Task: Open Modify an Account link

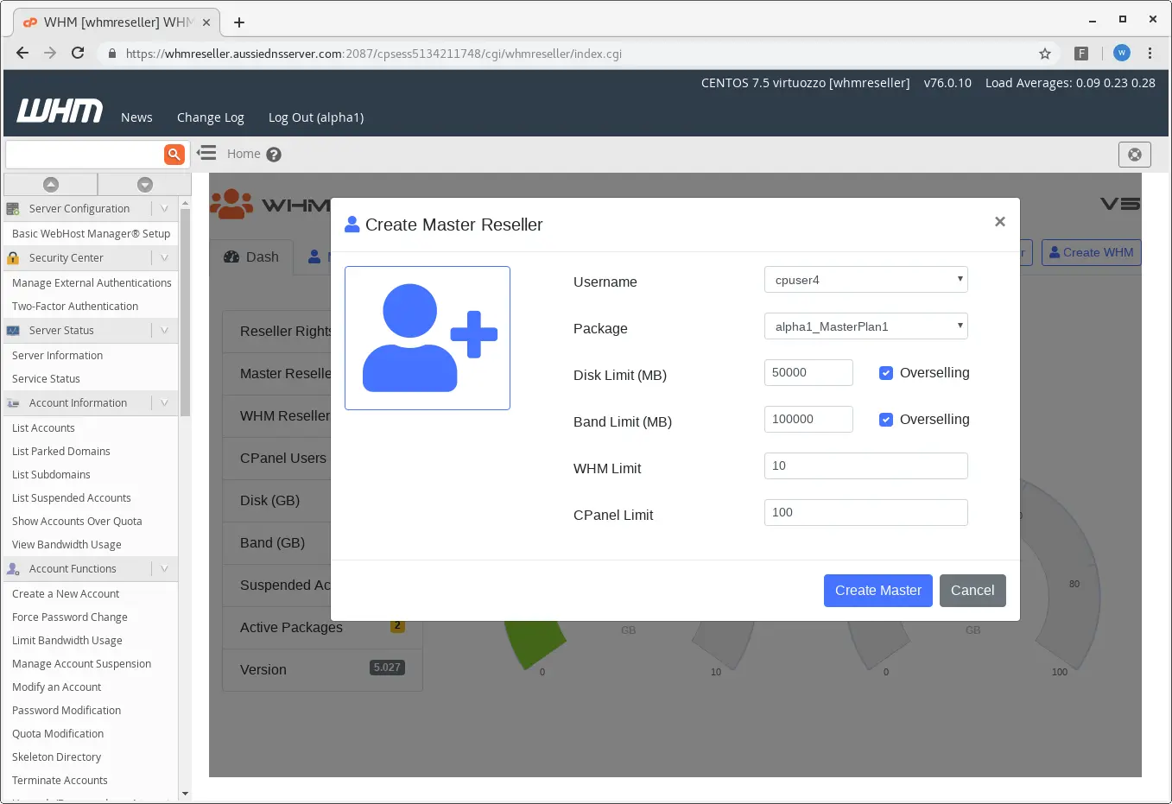Action: point(56,687)
